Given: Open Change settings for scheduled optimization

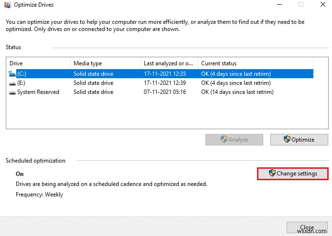Looking at the screenshot, I should point(293,174).
